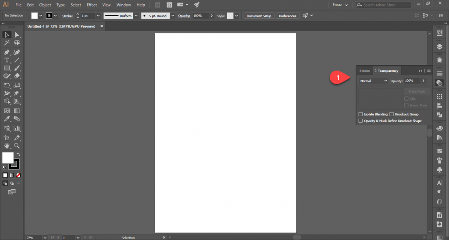Open the Layers panel icon
This screenshot has width=449, height=240.
pos(439,46)
